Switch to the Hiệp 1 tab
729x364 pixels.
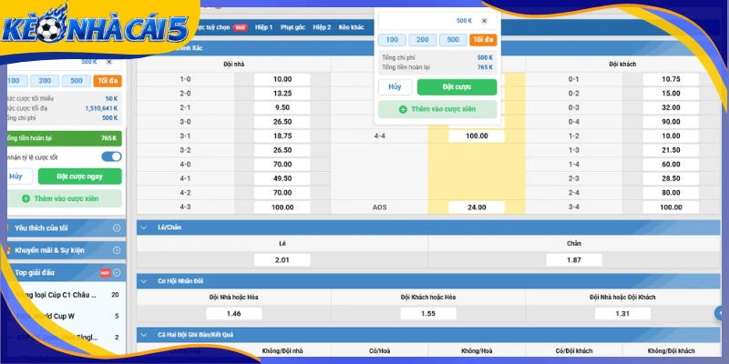[263, 27]
